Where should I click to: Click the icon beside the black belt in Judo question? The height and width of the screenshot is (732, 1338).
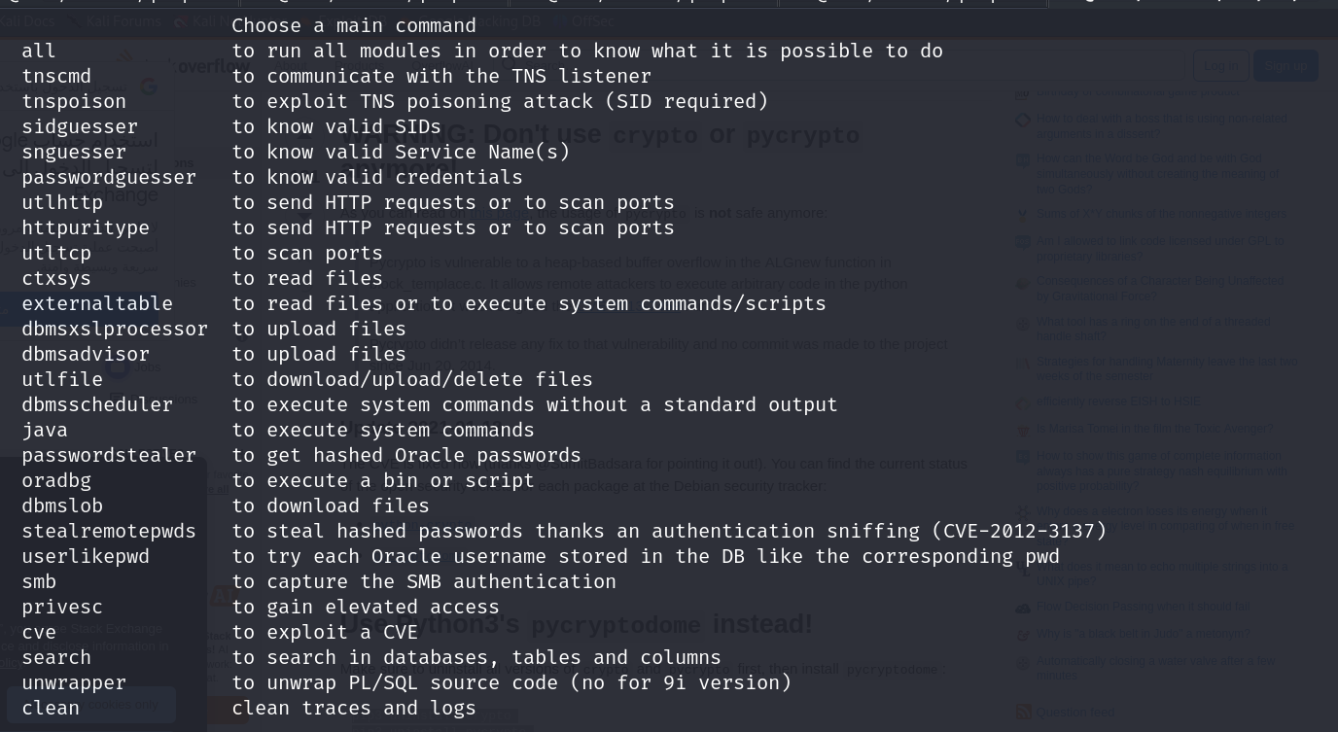(1023, 635)
